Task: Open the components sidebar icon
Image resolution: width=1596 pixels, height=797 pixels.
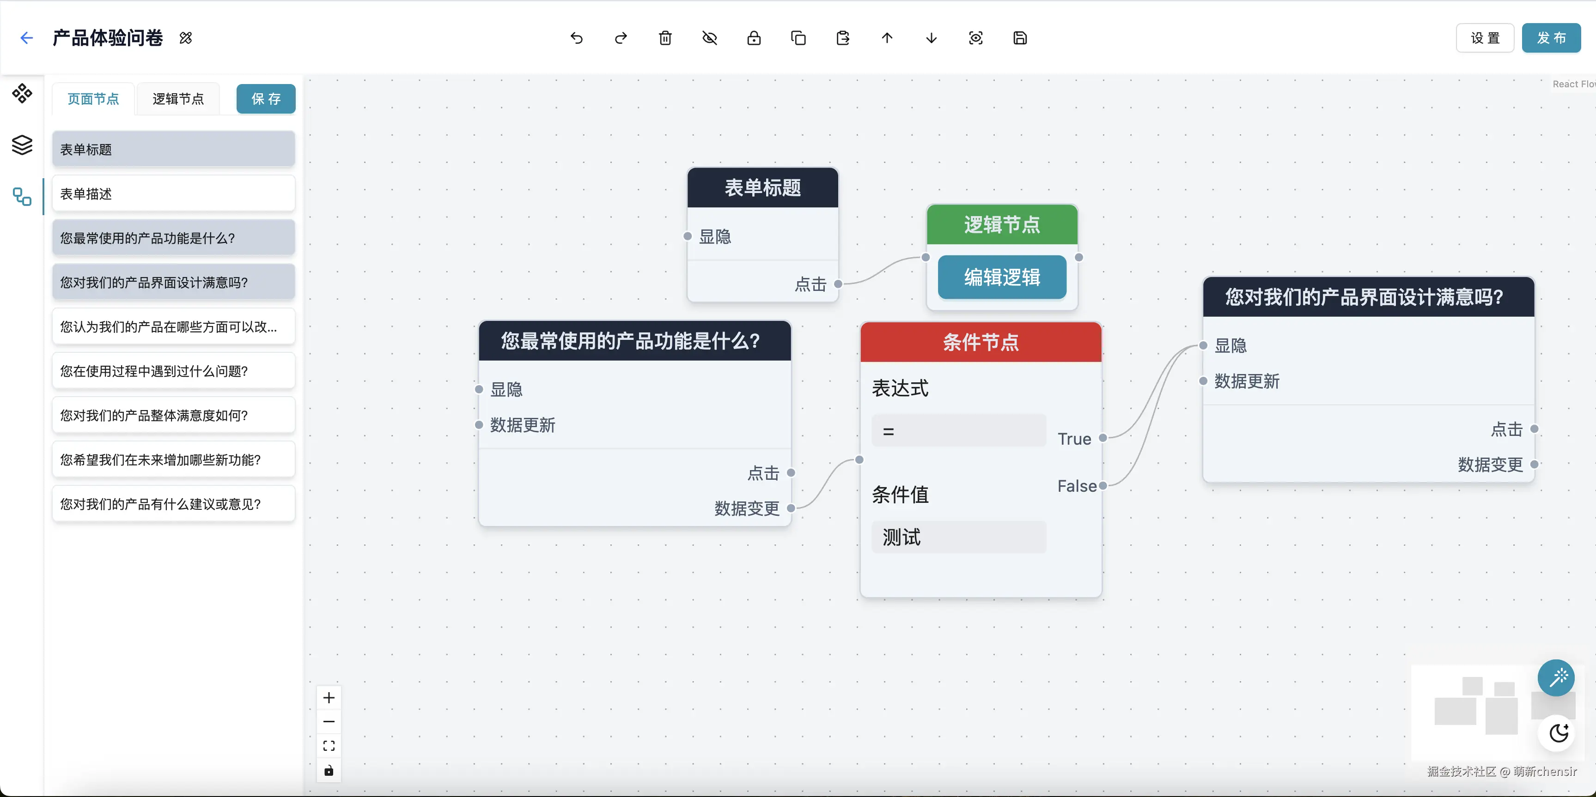Action: pyautogui.click(x=22, y=94)
